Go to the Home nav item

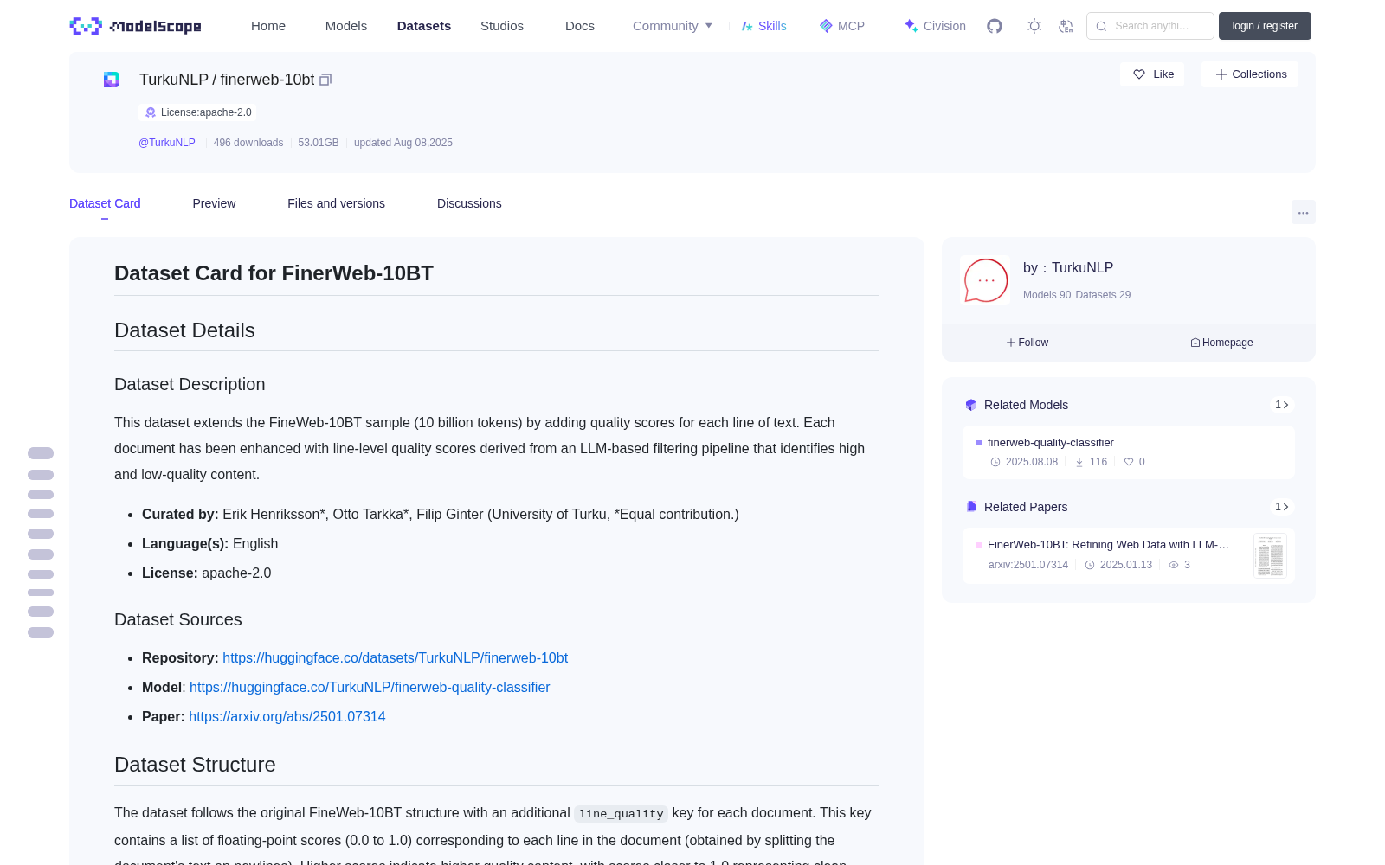click(x=268, y=26)
